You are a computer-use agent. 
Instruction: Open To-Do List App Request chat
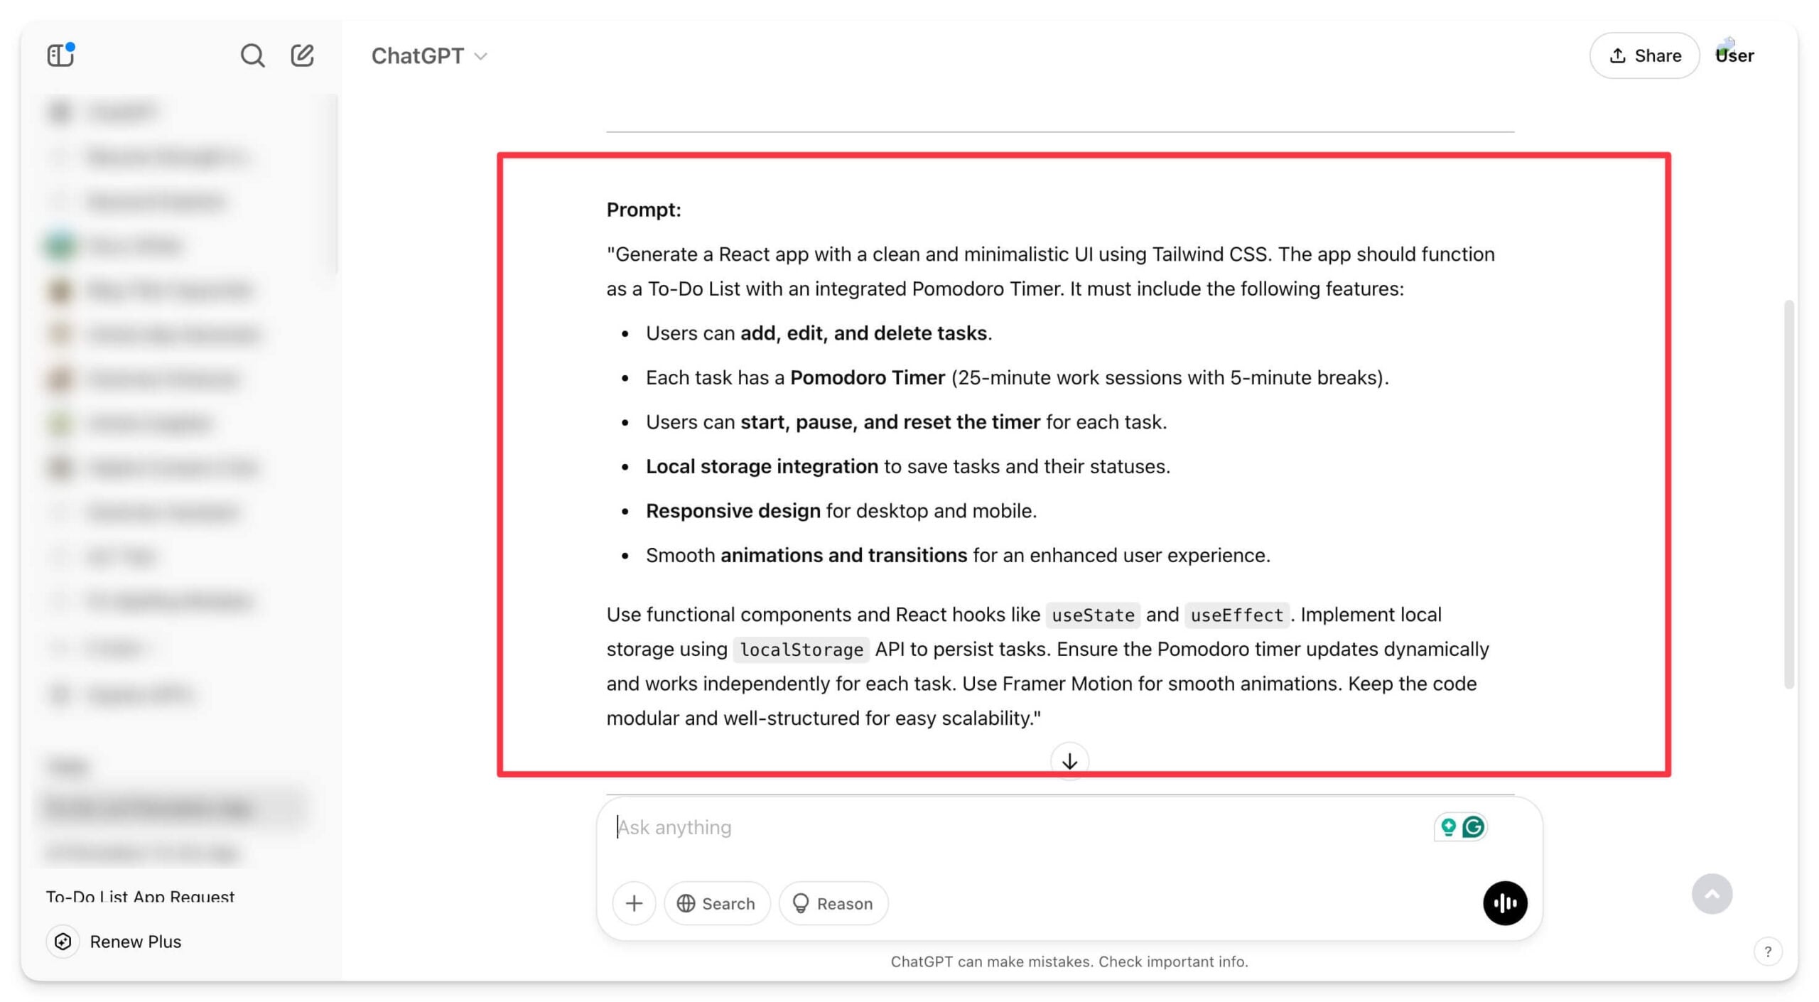point(140,897)
